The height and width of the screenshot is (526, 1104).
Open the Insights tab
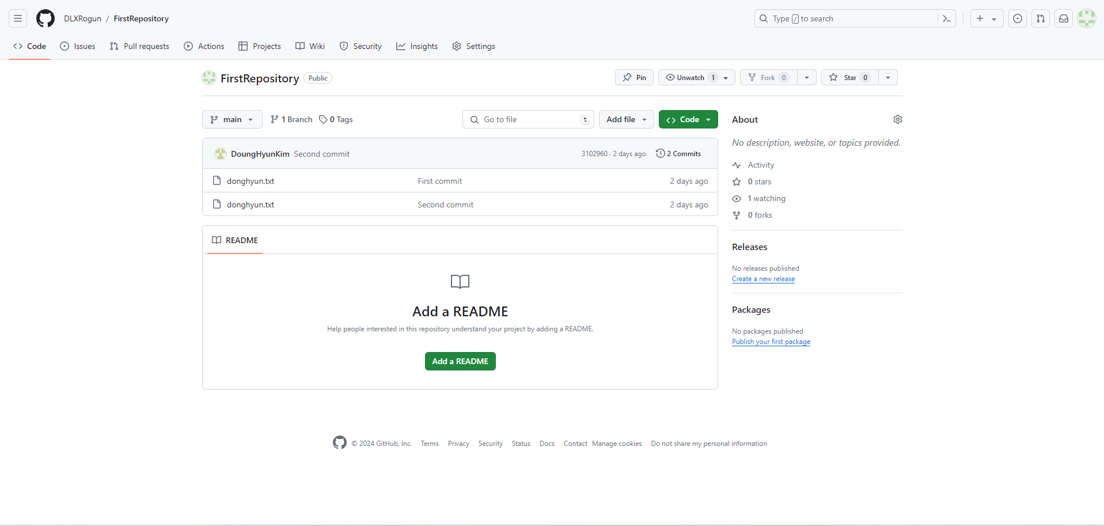(x=417, y=46)
